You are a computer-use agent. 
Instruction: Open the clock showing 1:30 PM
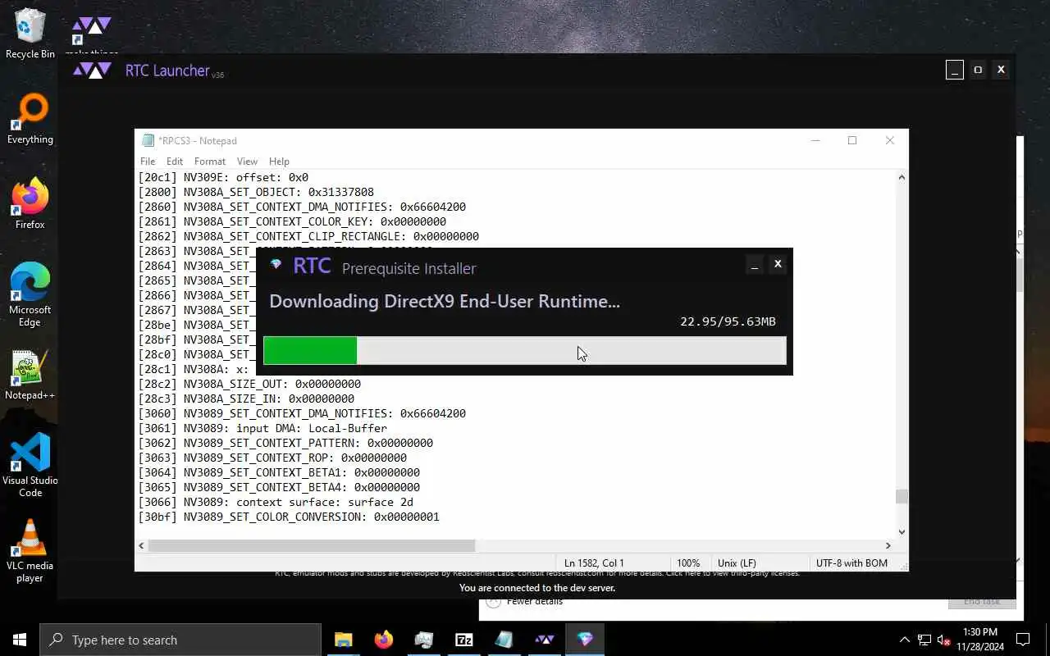point(979,640)
